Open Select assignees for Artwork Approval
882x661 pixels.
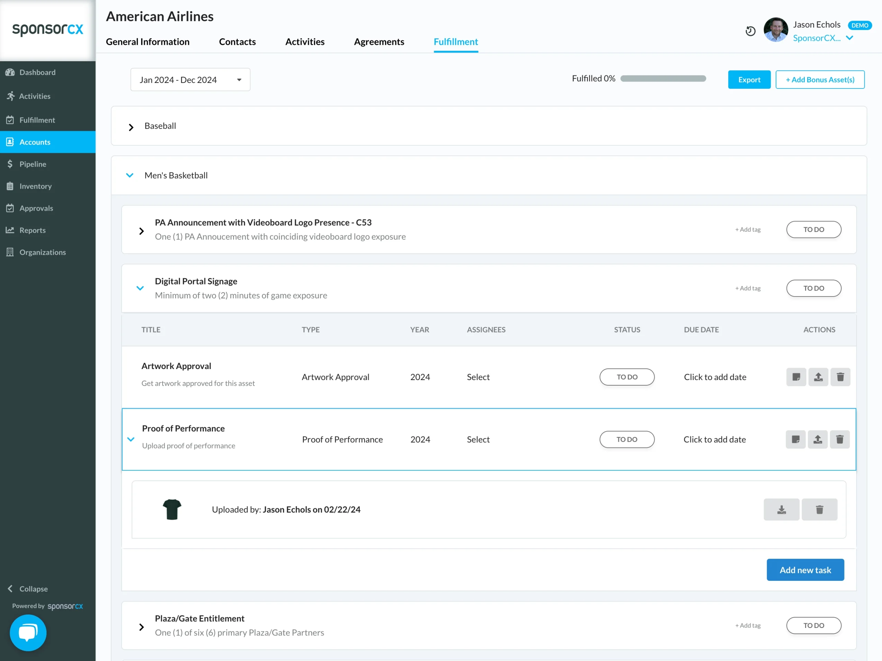click(x=478, y=377)
